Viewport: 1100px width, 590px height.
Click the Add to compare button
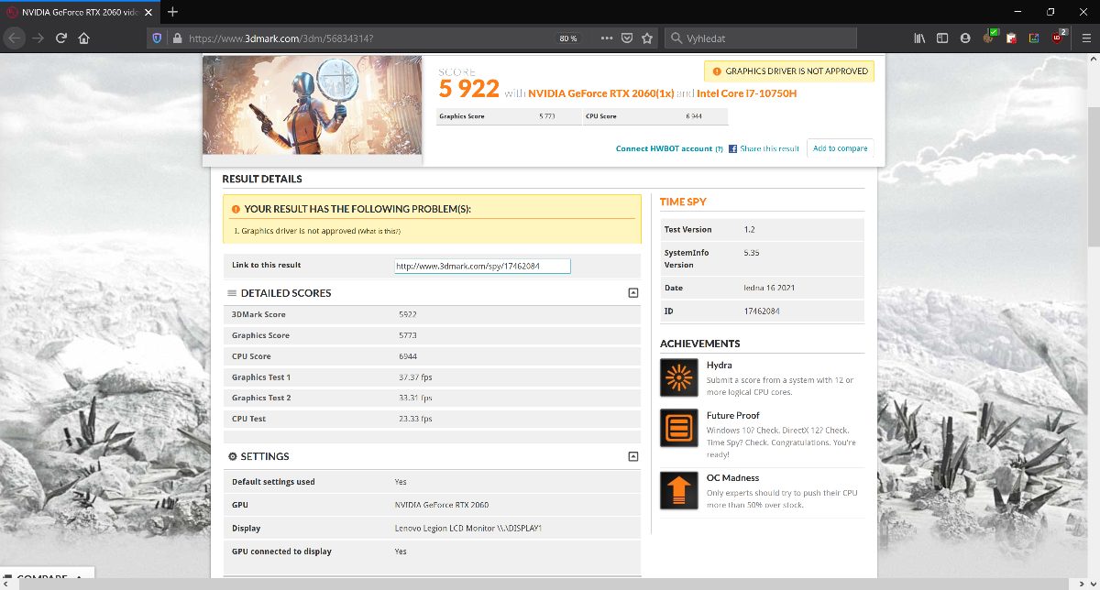(x=840, y=148)
